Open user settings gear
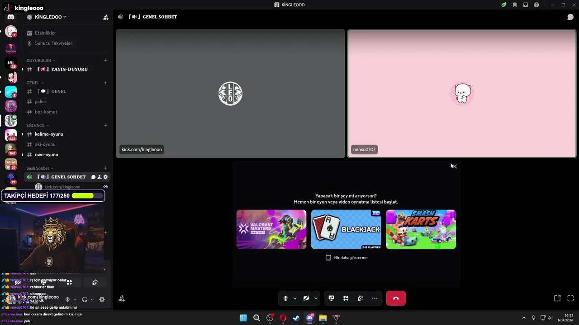The width and height of the screenshot is (579, 325). (x=102, y=299)
